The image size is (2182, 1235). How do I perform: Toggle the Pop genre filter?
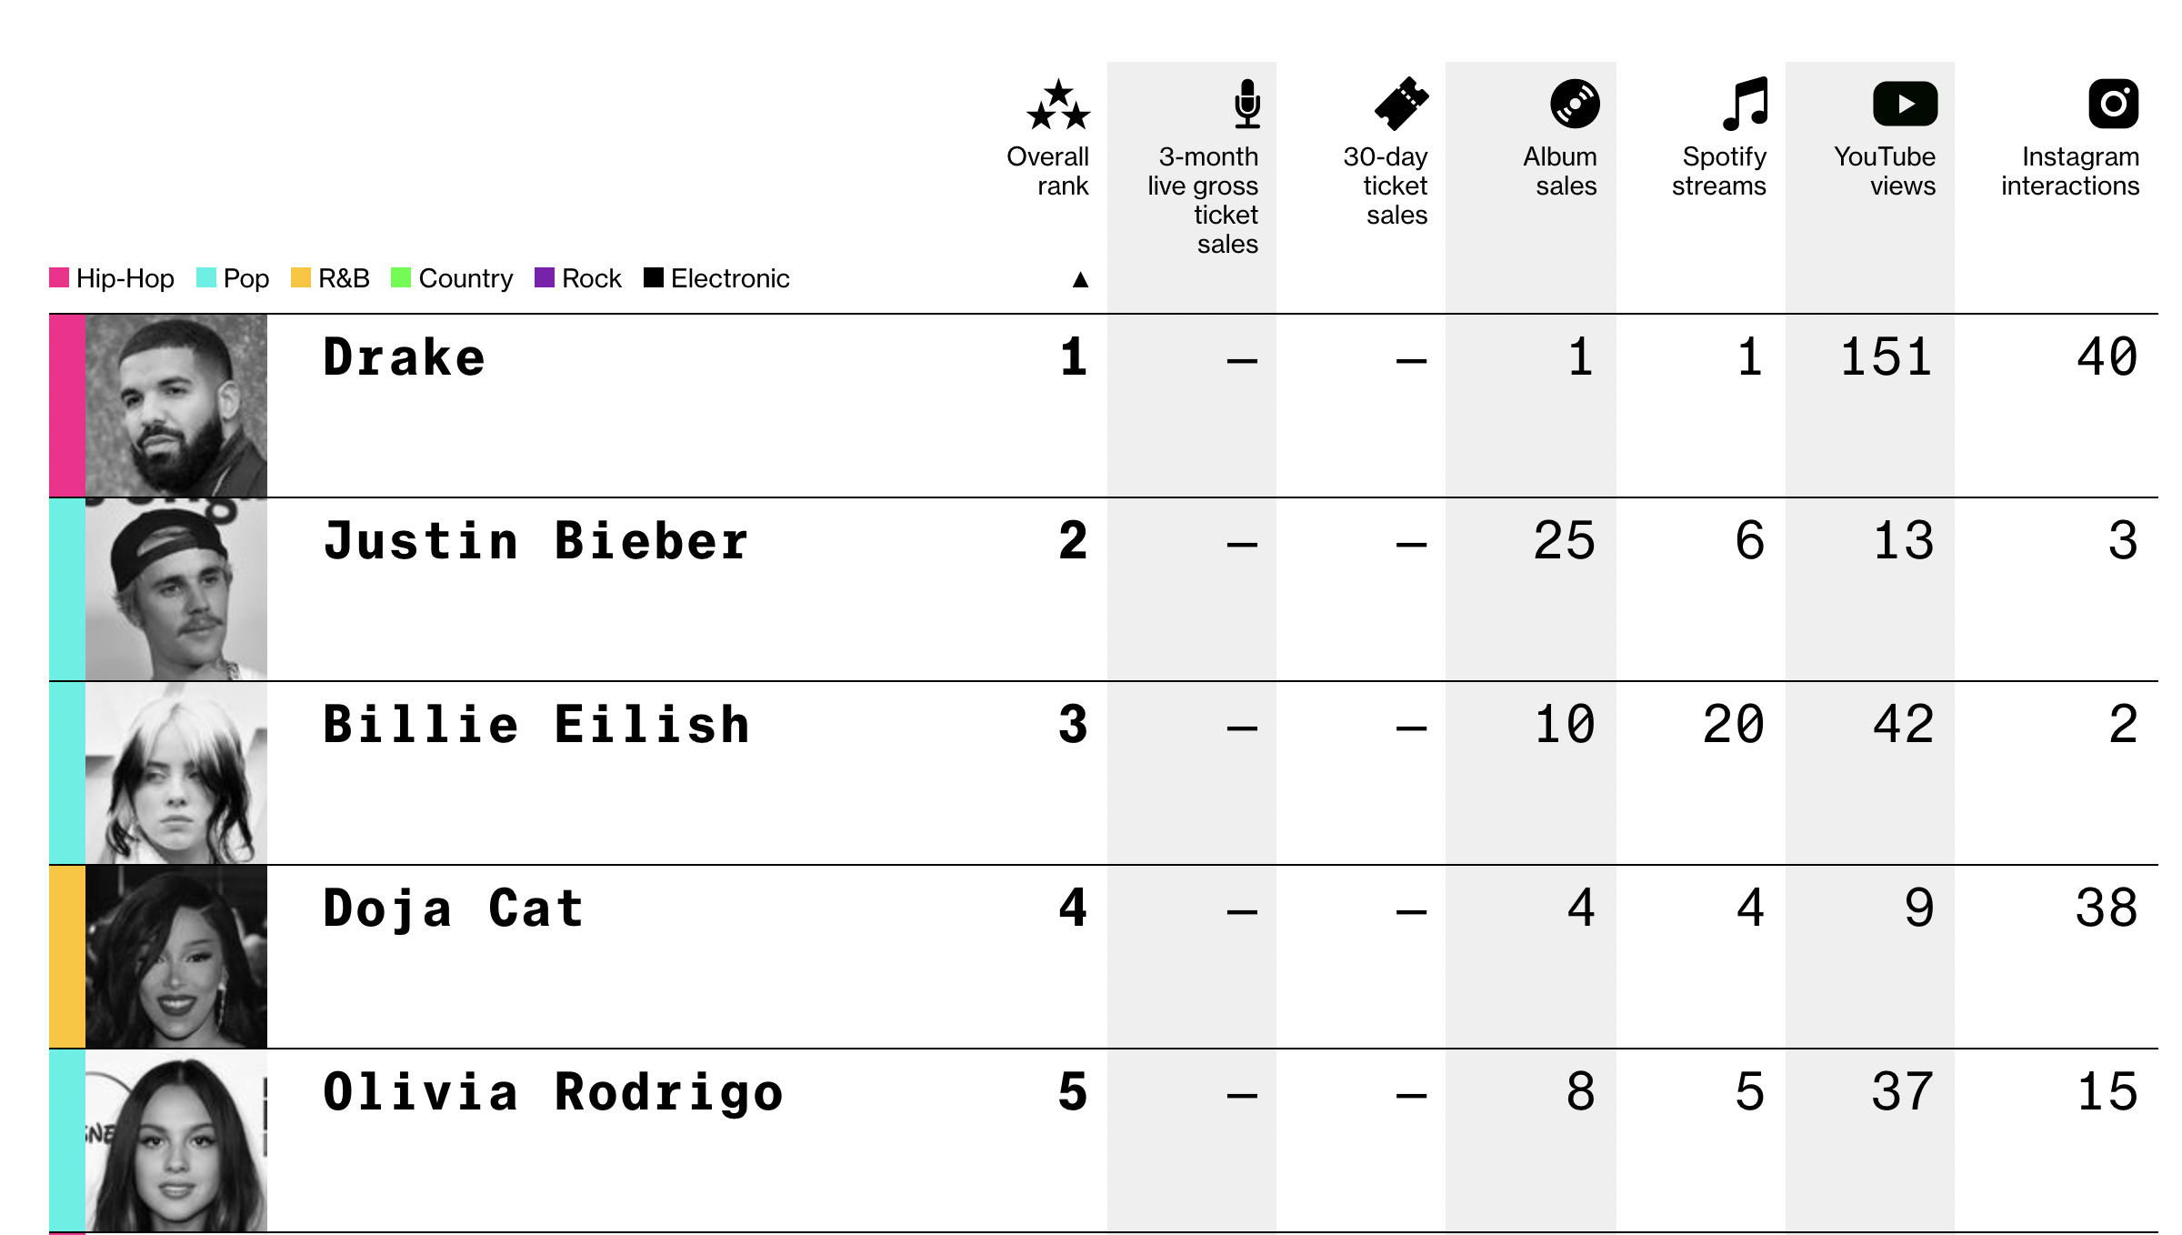click(234, 278)
